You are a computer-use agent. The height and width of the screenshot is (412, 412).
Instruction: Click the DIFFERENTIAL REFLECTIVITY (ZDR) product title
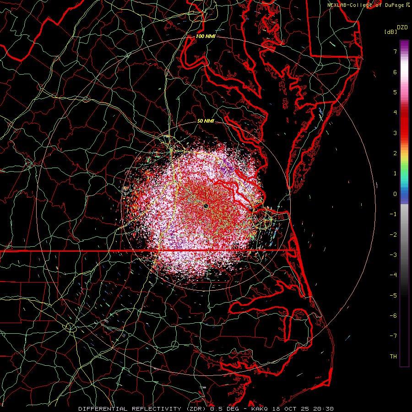coord(143,409)
